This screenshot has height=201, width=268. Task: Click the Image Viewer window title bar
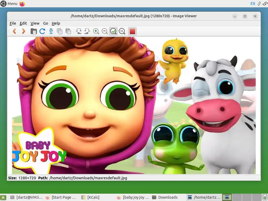click(134, 16)
